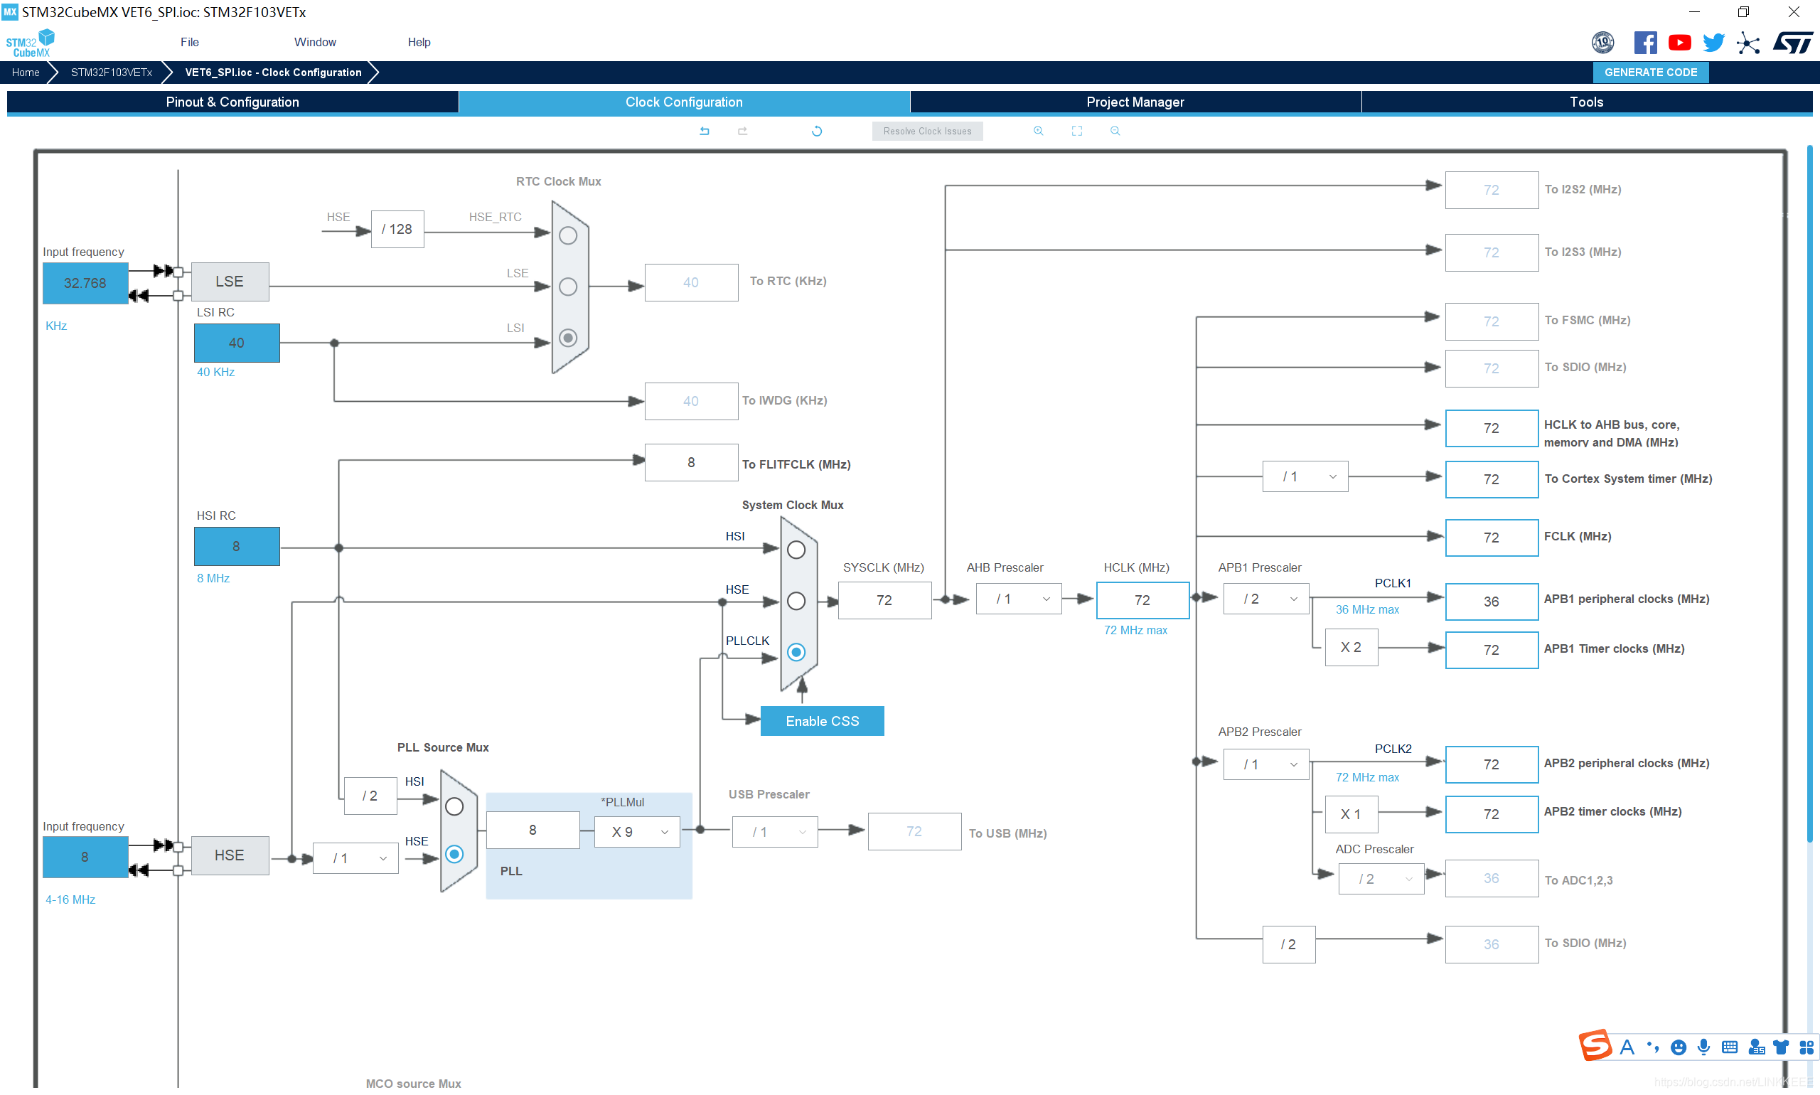Open the APB2 Prescaler dropdown
The image size is (1820, 1095).
[x=1266, y=764]
